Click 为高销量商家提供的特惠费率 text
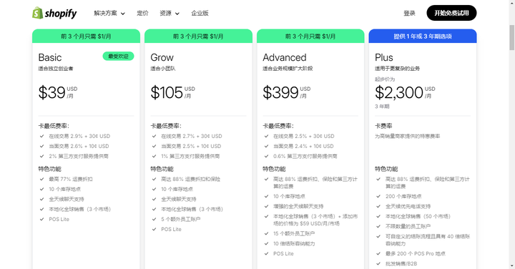This screenshot has height=269, width=515. 407,136
